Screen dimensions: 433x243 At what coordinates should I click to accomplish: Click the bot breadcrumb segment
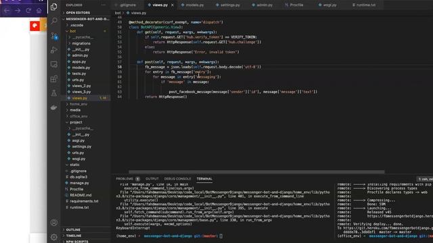coord(118,13)
